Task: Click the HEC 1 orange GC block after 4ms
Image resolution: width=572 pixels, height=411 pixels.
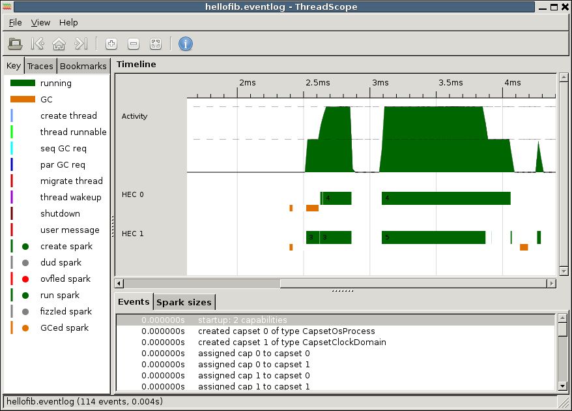Action: (524, 247)
